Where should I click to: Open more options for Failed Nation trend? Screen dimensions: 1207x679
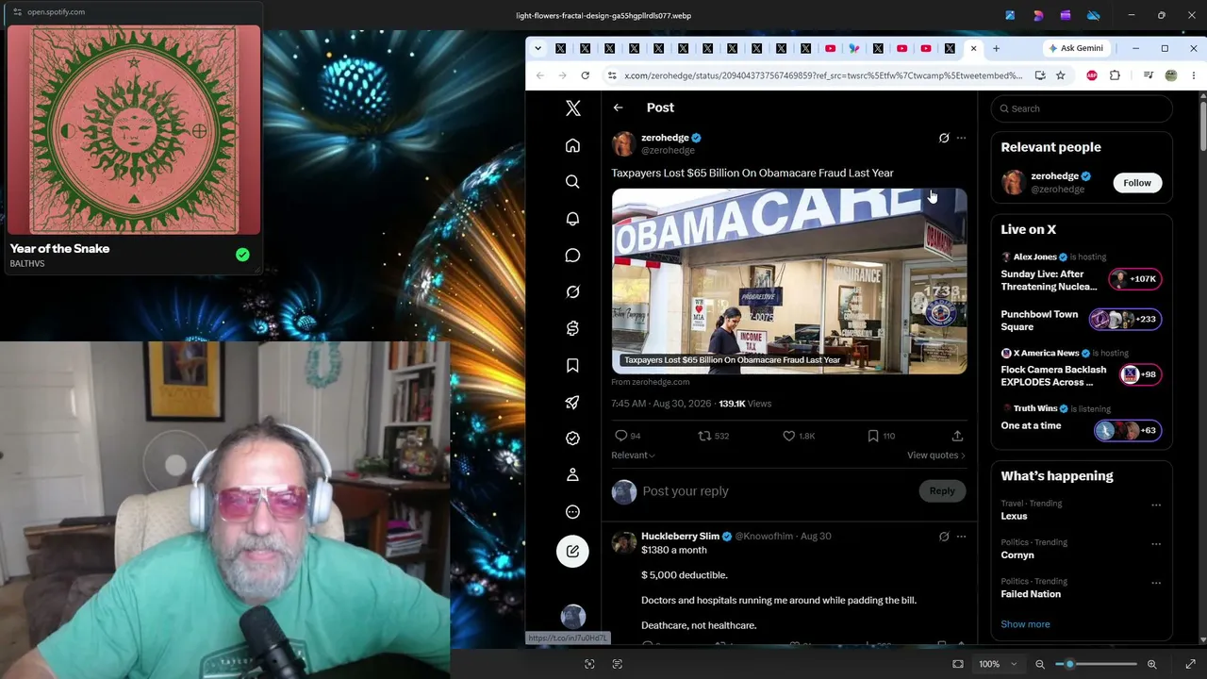point(1156,582)
